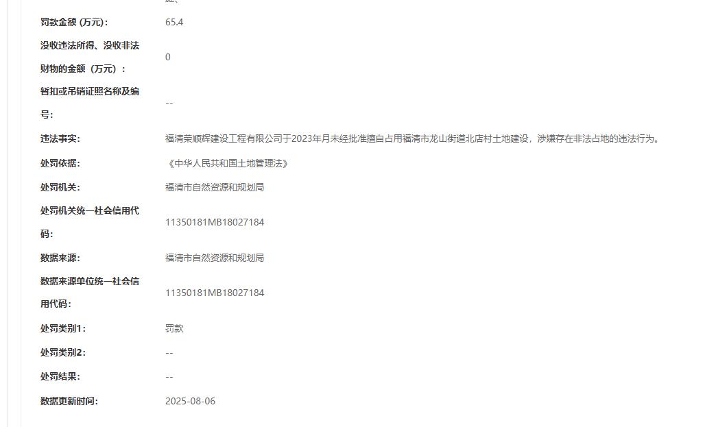705x427 pixels.
Task: Click the credit code beside 数据来源单位统一社会信用代码
Action: click(215, 293)
